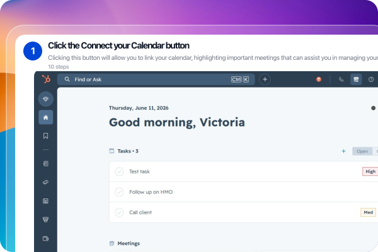The height and width of the screenshot is (252, 378).
Task: Click the phone calling icon in top bar
Action: [x=341, y=79]
